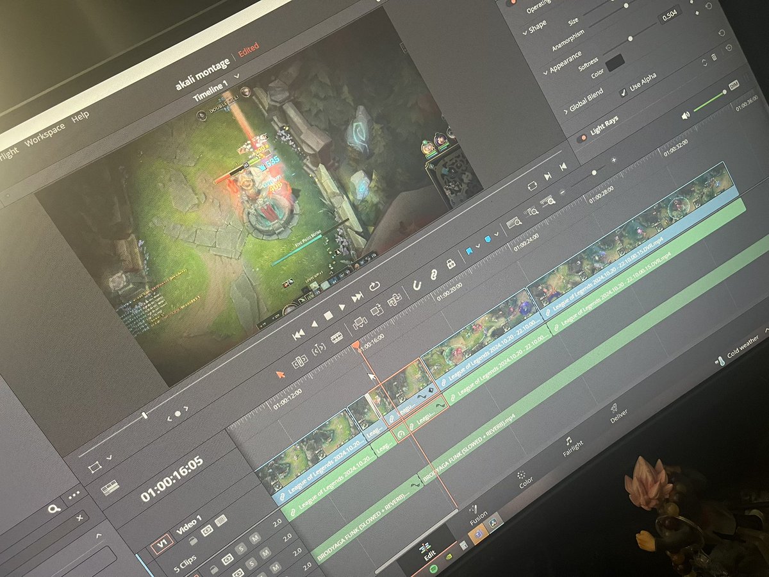
Task: Toggle the magnet Snapping icon
Action: (417, 285)
